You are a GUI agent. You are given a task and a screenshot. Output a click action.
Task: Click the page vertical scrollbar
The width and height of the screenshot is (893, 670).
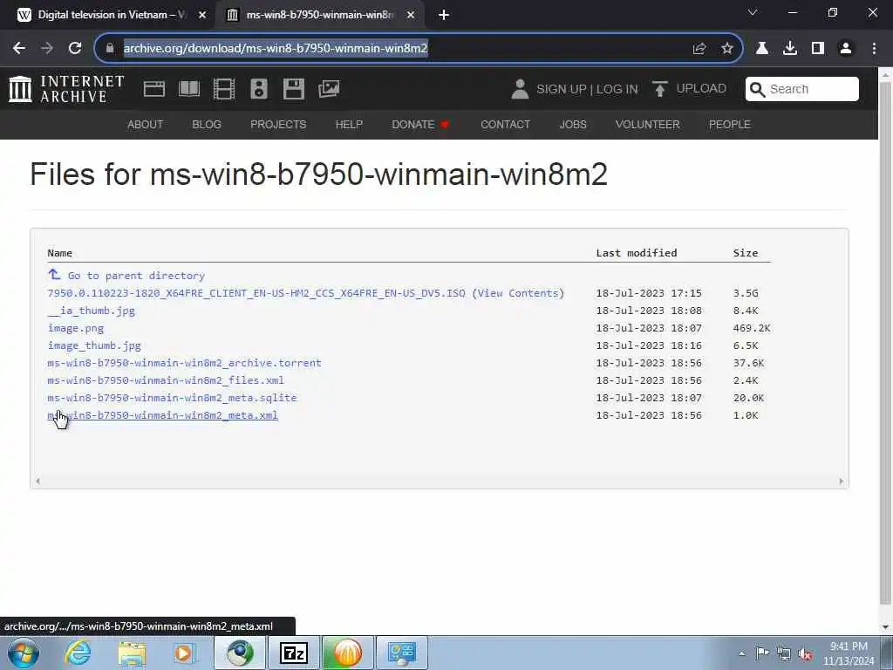(885, 343)
